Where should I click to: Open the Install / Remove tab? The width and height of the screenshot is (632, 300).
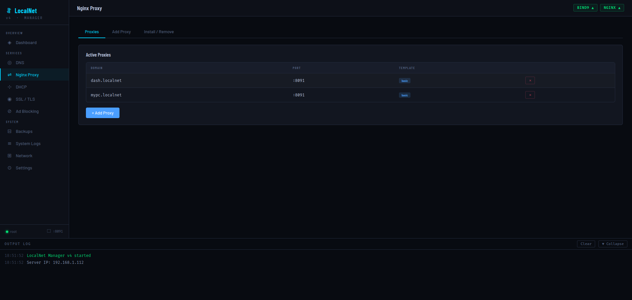159,32
